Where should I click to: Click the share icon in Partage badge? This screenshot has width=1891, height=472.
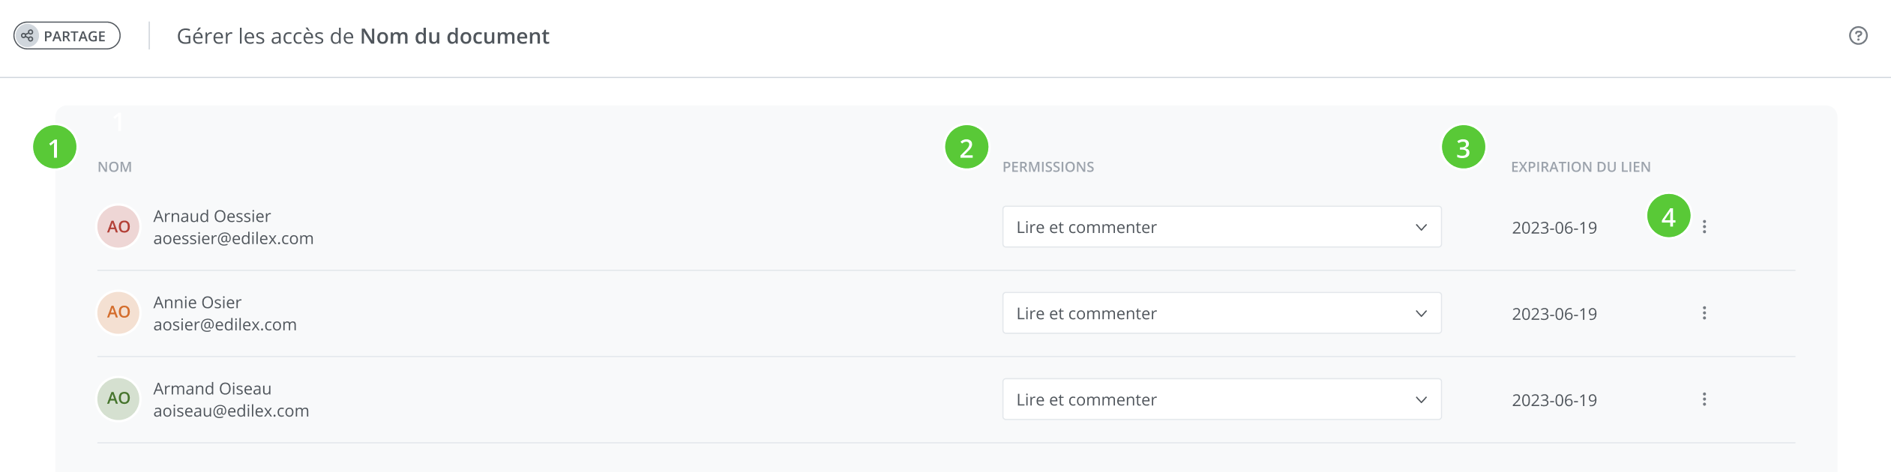point(28,36)
